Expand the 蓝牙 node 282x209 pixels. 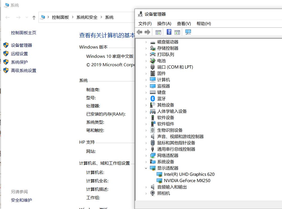146,99
